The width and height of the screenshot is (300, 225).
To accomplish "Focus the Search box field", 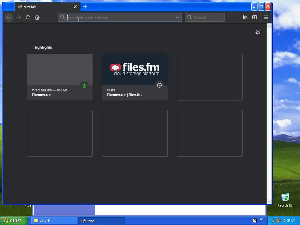I will (x=205, y=17).
